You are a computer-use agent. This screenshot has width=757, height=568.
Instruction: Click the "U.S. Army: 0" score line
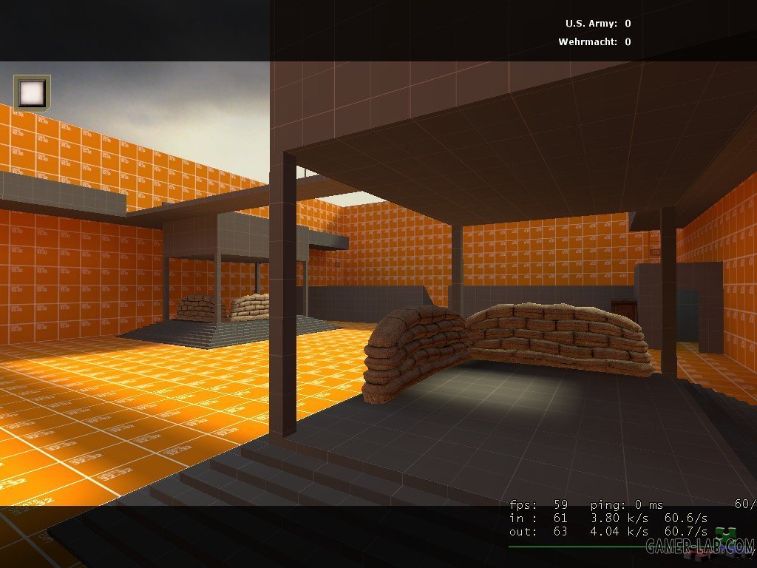pos(597,23)
